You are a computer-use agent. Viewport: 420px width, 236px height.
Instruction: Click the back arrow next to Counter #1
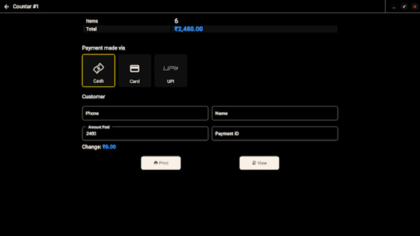click(x=6, y=7)
